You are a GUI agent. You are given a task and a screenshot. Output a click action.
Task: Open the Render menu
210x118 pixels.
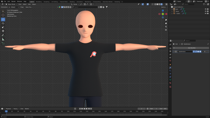click(x=13, y=1)
